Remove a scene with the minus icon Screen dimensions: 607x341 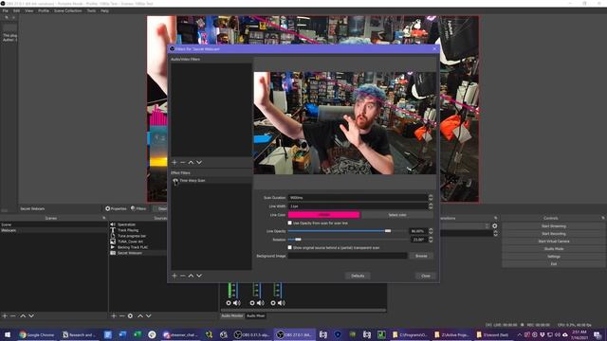pos(12,315)
